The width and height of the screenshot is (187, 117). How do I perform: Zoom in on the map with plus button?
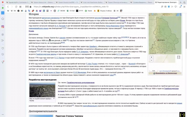click(151, 57)
